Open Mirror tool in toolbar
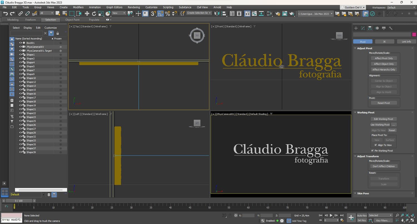The height and width of the screenshot is (224, 417). (x=217, y=13)
